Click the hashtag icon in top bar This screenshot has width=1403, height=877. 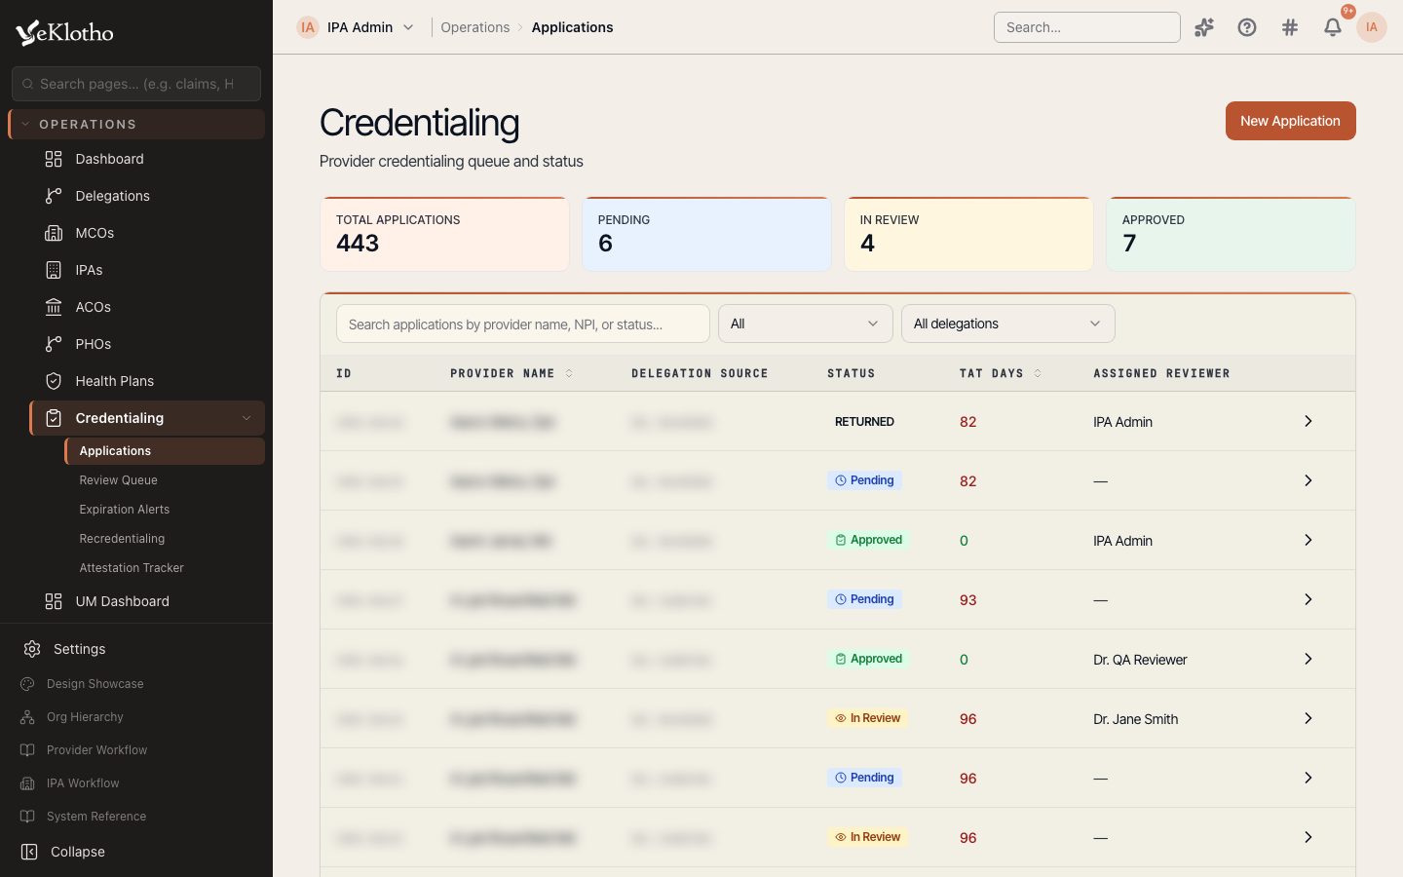(1290, 27)
